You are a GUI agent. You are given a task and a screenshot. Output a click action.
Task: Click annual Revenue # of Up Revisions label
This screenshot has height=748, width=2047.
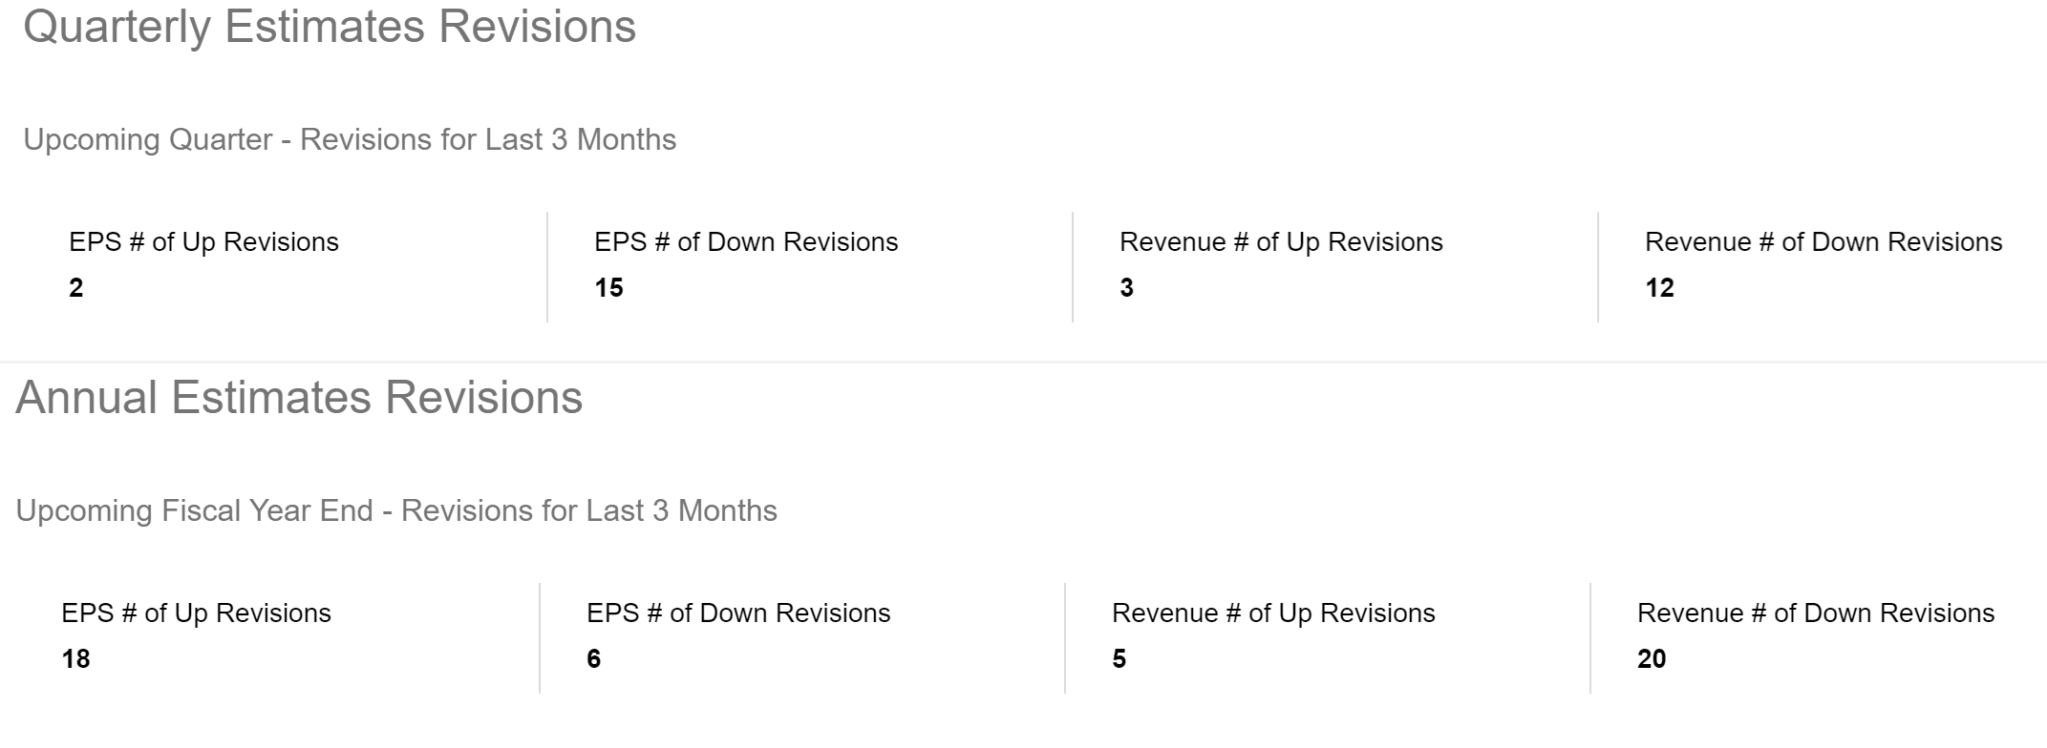point(1273,613)
